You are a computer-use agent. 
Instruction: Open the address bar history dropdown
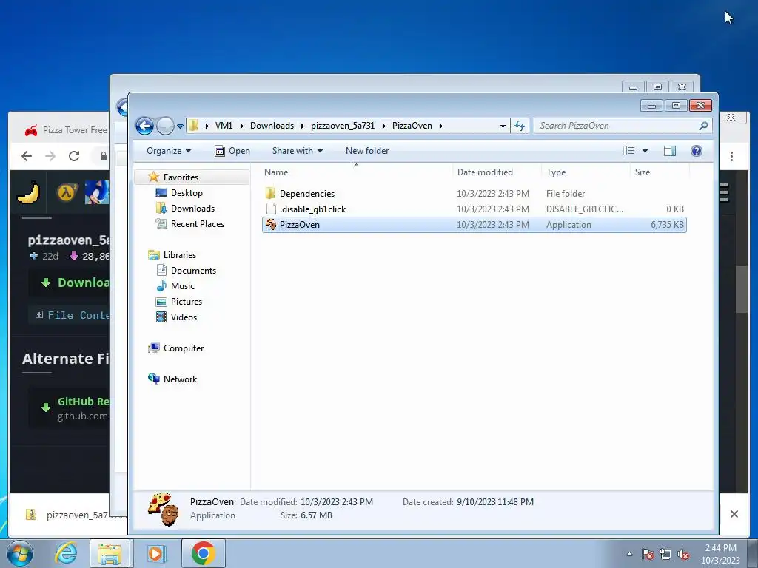503,126
